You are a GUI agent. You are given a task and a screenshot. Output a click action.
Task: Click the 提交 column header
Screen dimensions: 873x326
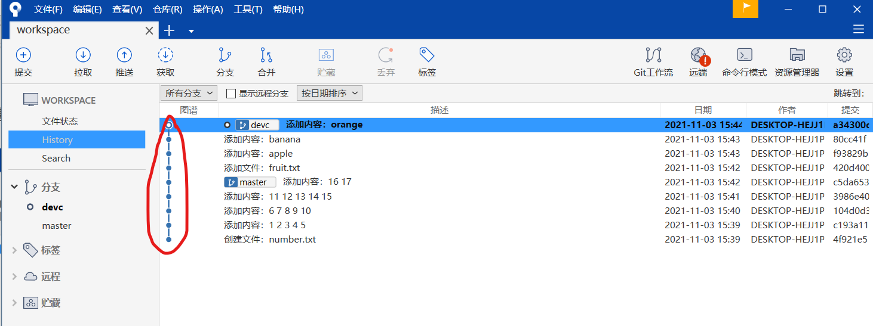click(850, 110)
